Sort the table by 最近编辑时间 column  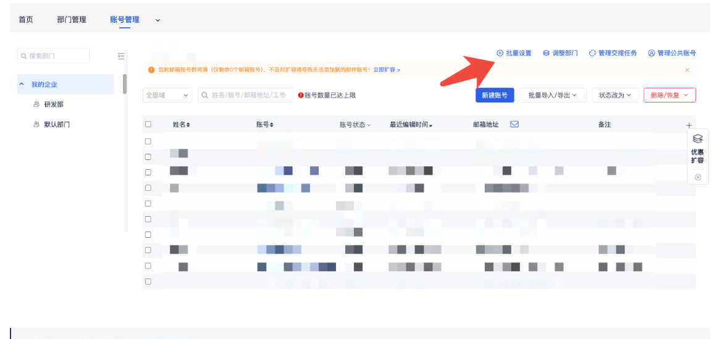[411, 125]
